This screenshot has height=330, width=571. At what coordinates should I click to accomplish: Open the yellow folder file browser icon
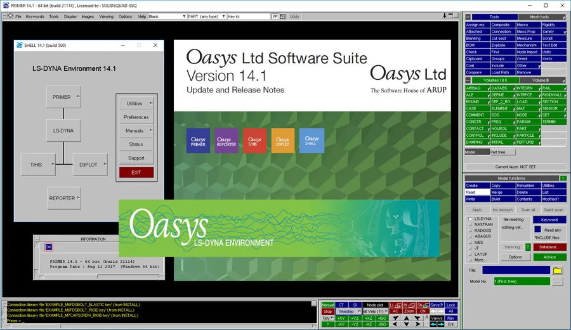[x=557, y=270]
